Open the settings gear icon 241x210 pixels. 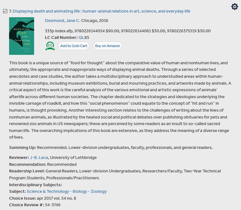pyautogui.click(x=234, y=7)
